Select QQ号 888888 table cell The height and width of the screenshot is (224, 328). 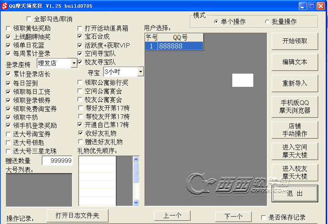click(x=181, y=46)
